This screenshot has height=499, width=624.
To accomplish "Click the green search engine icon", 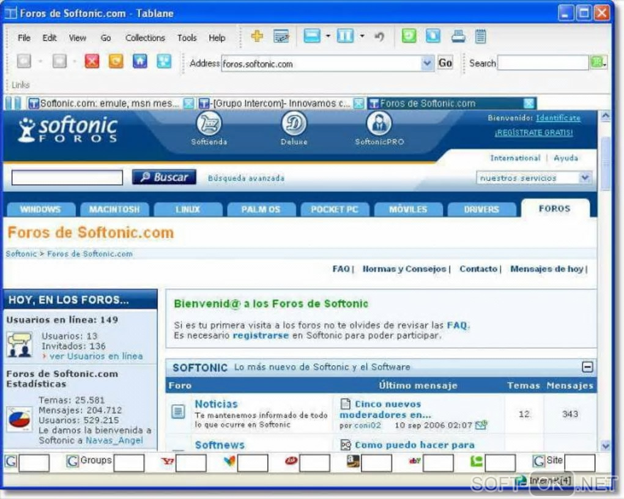I will (x=596, y=62).
